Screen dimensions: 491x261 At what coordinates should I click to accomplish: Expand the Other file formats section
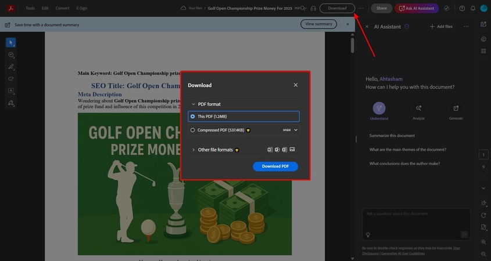193,150
